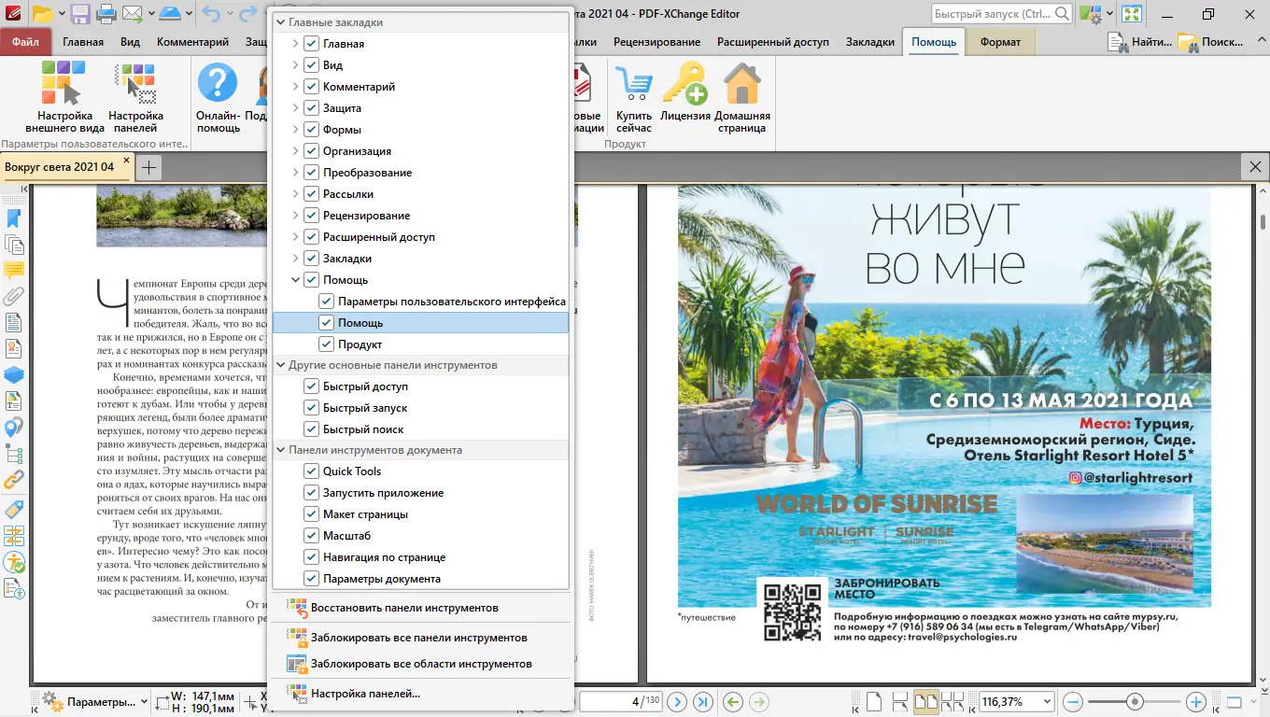Image resolution: width=1270 pixels, height=717 pixels.
Task: Click Восстановить панели инструментов
Action: coord(402,607)
